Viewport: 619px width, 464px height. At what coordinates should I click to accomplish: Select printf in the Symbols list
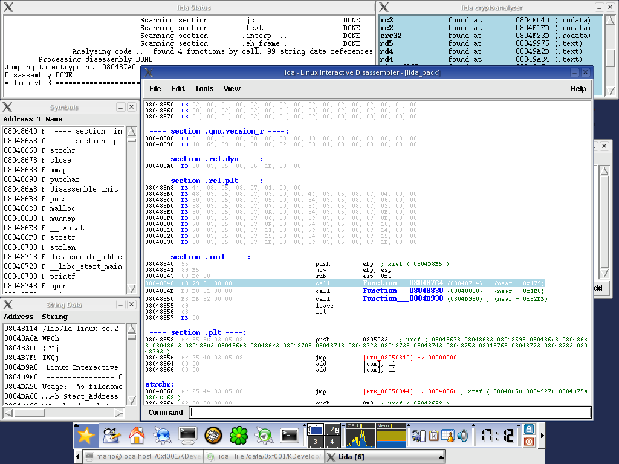tap(62, 275)
